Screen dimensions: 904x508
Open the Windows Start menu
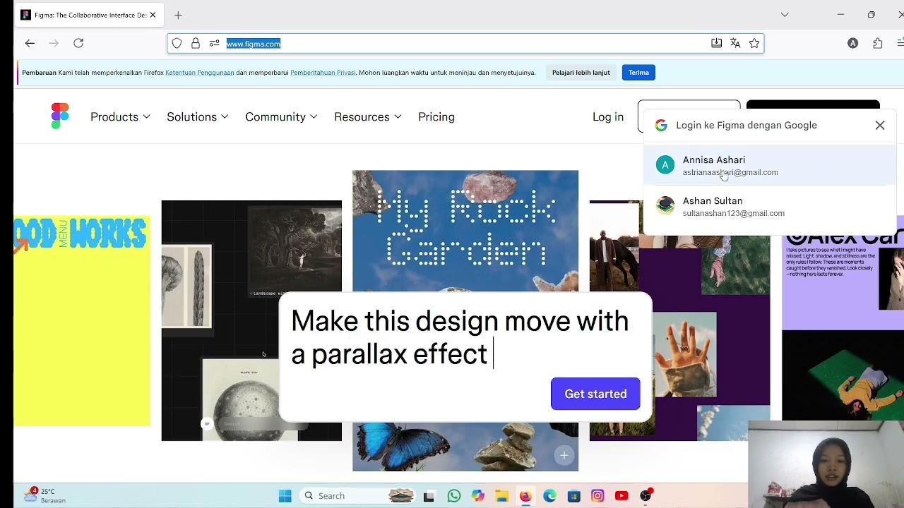pyautogui.click(x=285, y=496)
